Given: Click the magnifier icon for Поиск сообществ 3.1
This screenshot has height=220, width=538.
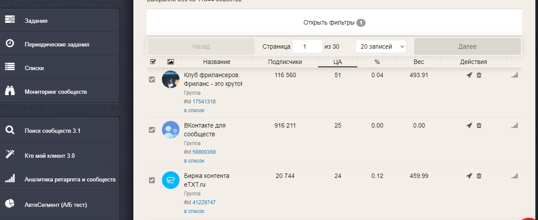Looking at the screenshot, I should [x=10, y=130].
